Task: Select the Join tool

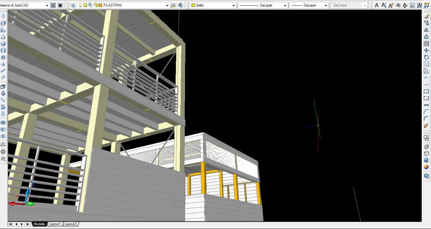Action: click(426, 105)
